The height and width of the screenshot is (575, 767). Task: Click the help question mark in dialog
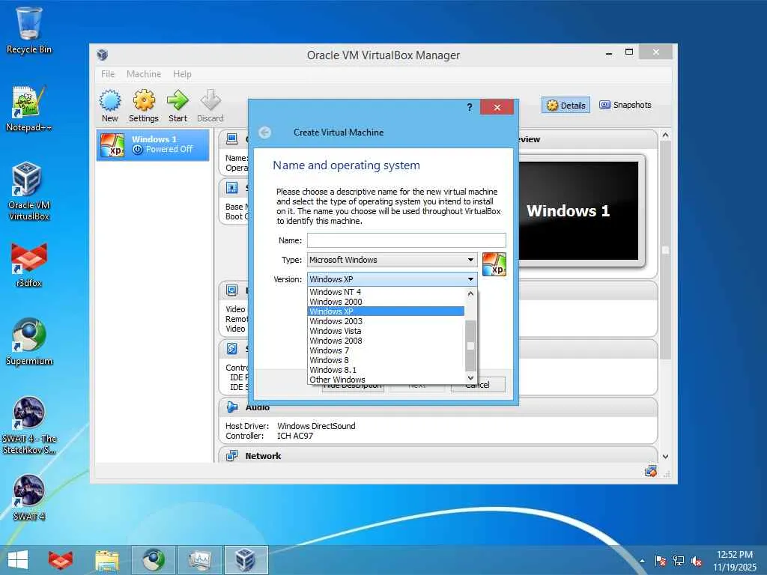pos(470,107)
